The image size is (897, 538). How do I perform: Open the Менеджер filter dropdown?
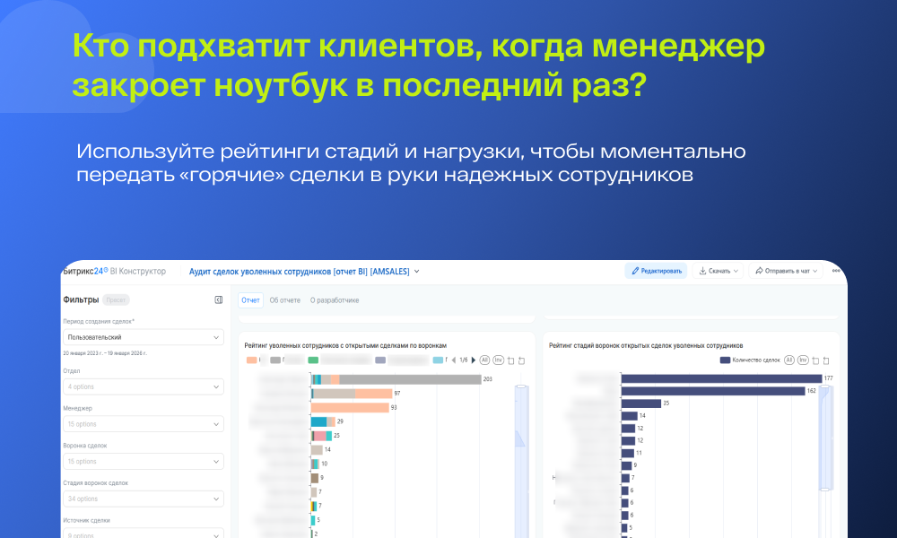[143, 423]
